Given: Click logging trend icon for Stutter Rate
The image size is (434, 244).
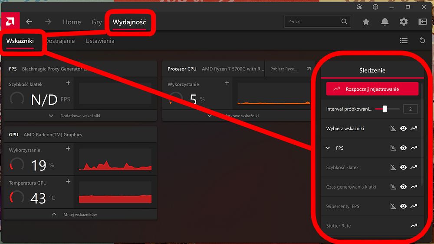Looking at the screenshot, I should click(414, 226).
